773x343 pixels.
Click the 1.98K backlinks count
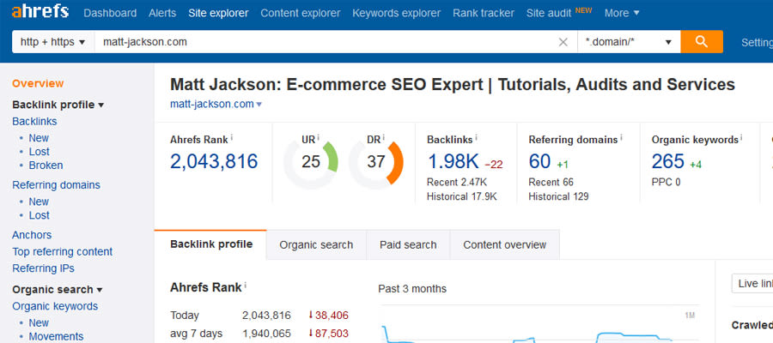point(453,161)
